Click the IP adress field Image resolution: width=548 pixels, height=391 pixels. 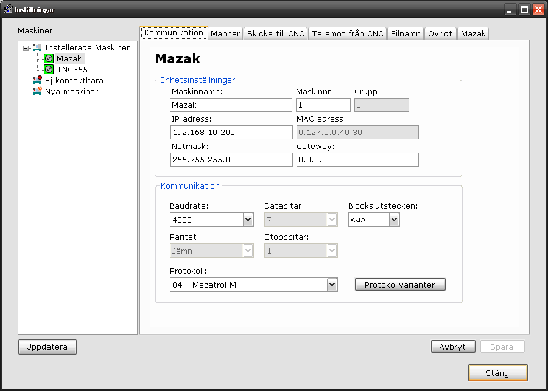[x=231, y=133]
